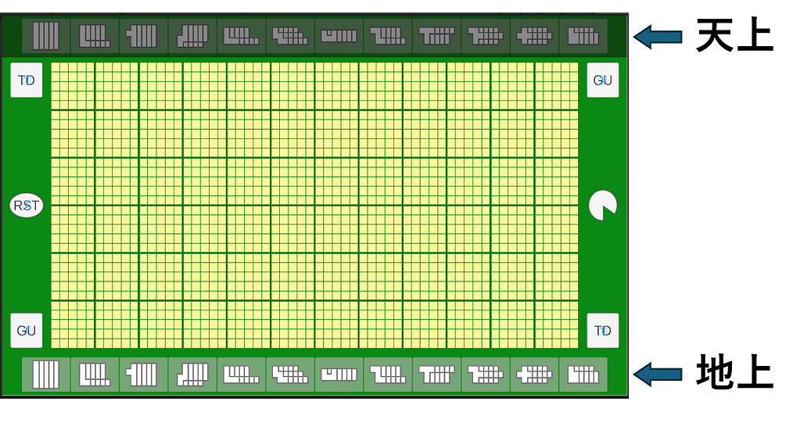Screen dimensions: 800x423
Task: Pick the plus-shaped piece in the bottom tray
Action: click(x=535, y=375)
